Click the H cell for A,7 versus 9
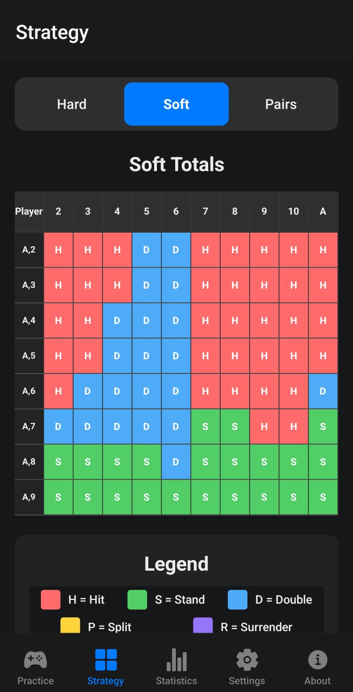This screenshot has width=353, height=692. pyautogui.click(x=264, y=426)
